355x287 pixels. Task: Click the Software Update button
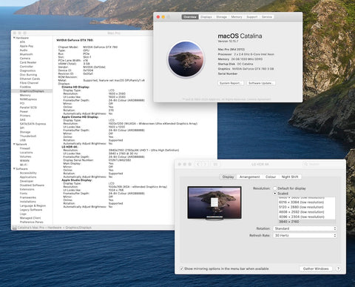[x=260, y=83]
